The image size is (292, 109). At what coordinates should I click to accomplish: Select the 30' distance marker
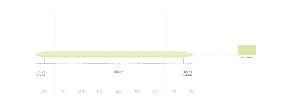[x=137, y=92]
